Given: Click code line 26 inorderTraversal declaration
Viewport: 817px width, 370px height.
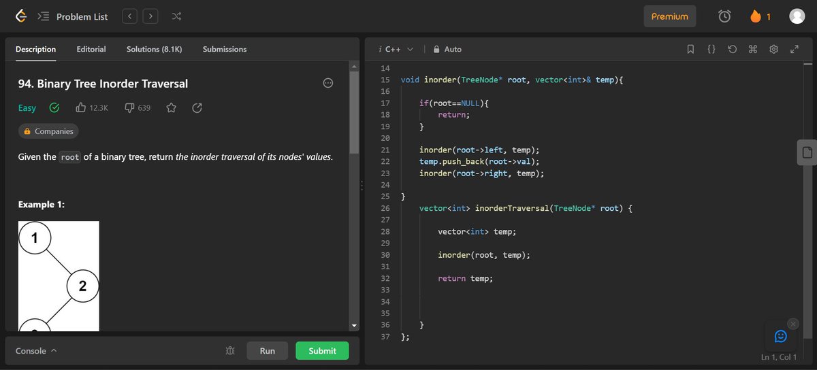Looking at the screenshot, I should [x=526, y=208].
